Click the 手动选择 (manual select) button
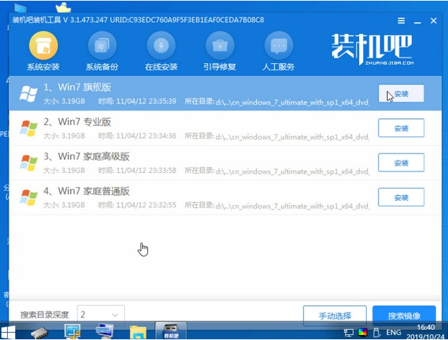The width and height of the screenshot is (448, 340). click(335, 316)
